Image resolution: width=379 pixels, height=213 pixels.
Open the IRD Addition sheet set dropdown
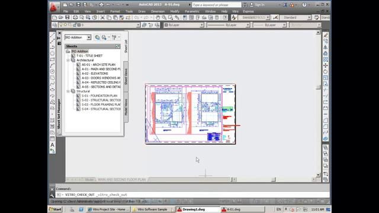[x=89, y=37]
